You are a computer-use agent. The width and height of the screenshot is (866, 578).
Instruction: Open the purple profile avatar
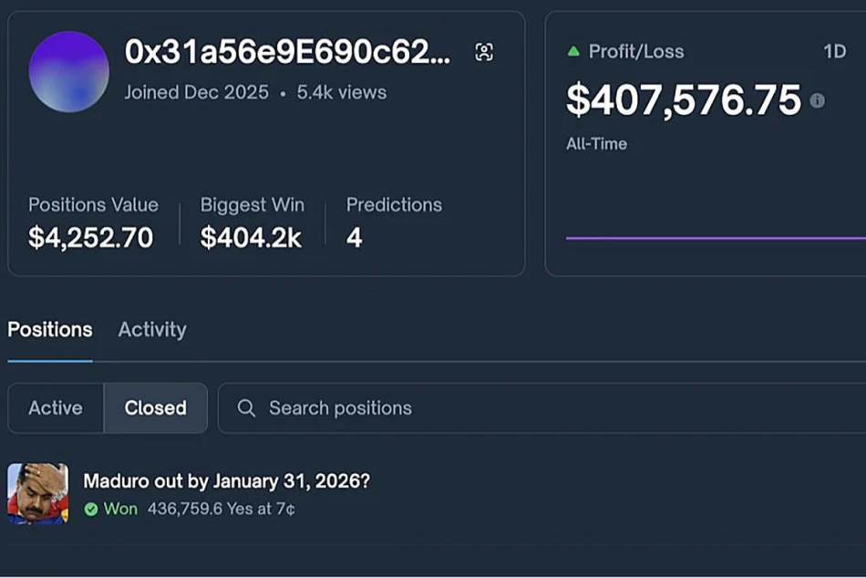click(69, 71)
